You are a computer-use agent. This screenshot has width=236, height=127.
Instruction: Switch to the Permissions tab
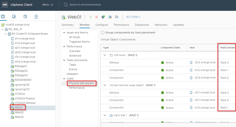122,25
